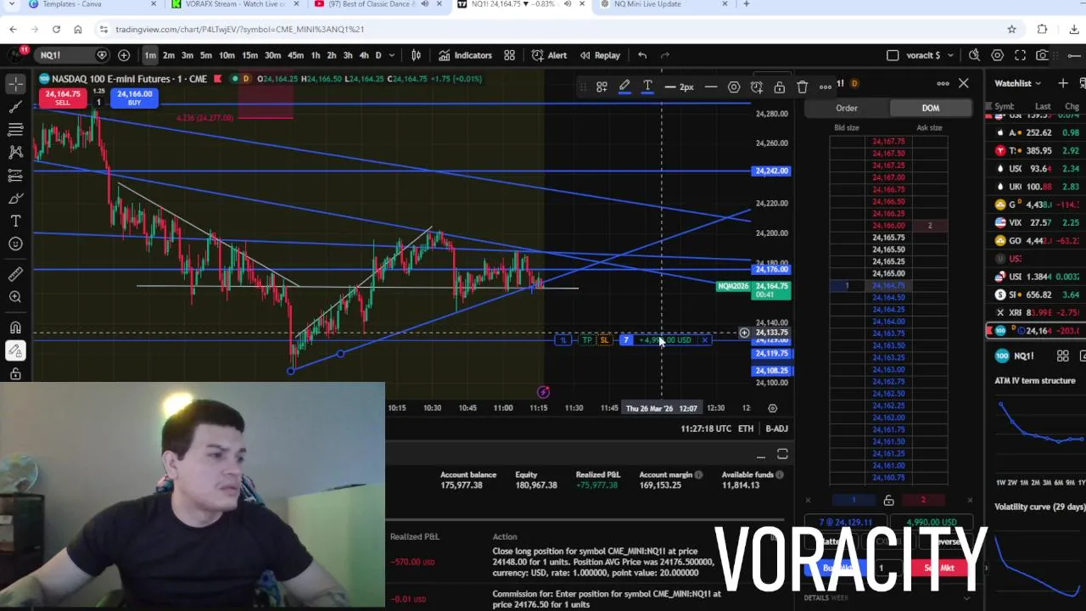1086x611 pixels.
Task: Add symbol to Watchlist
Action: coord(1063,83)
